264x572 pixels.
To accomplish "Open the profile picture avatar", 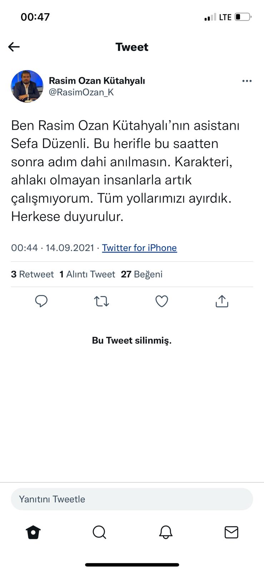I will tap(27, 86).
